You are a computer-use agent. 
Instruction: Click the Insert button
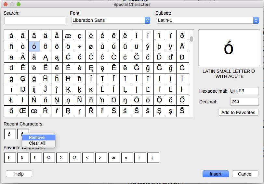(x=216, y=174)
